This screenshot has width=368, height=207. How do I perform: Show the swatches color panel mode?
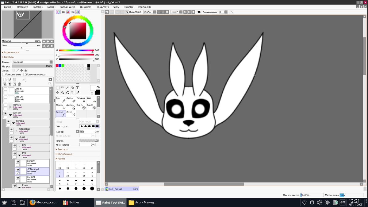(78, 12)
